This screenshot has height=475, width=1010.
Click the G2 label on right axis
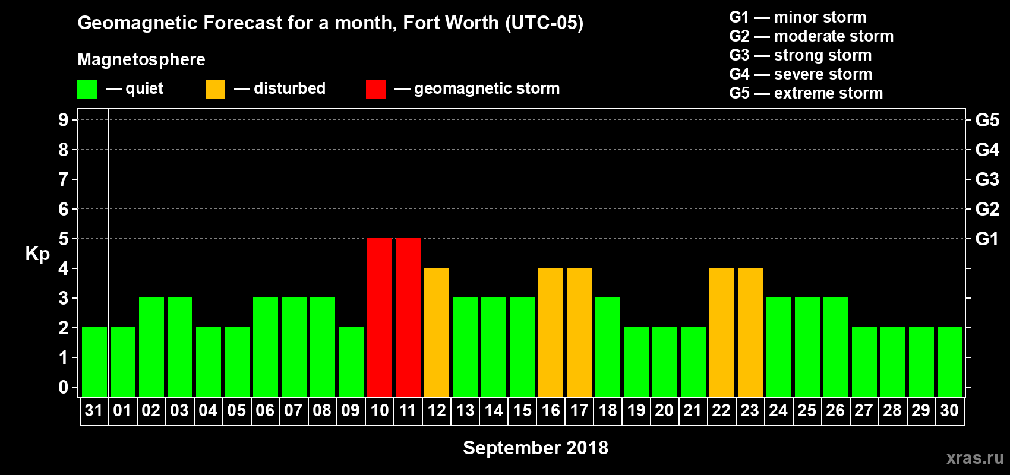987,209
